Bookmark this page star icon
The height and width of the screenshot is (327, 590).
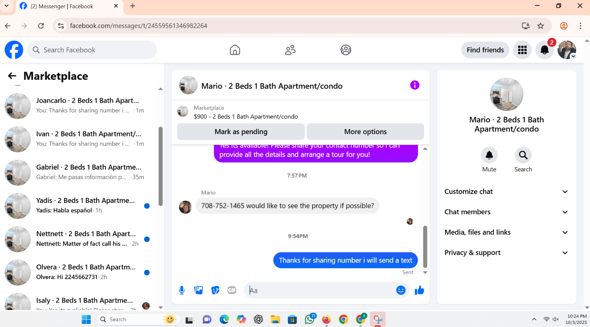(x=541, y=26)
